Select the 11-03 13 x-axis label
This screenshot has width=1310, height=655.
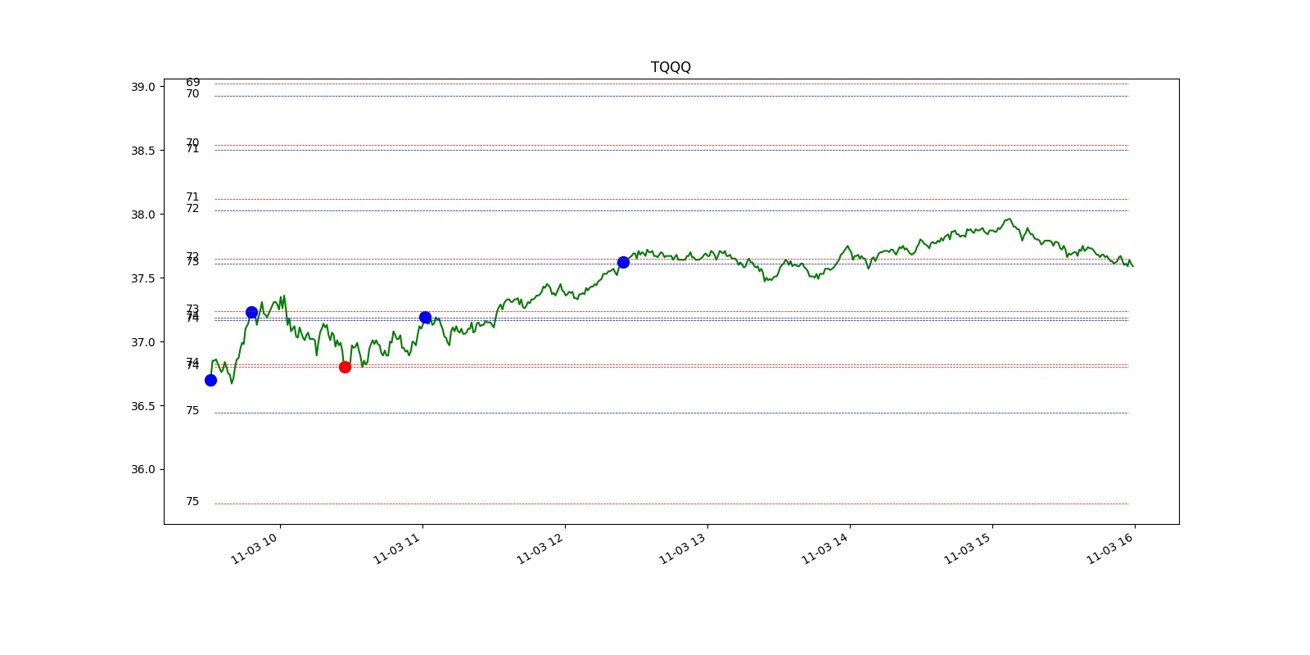tap(682, 548)
